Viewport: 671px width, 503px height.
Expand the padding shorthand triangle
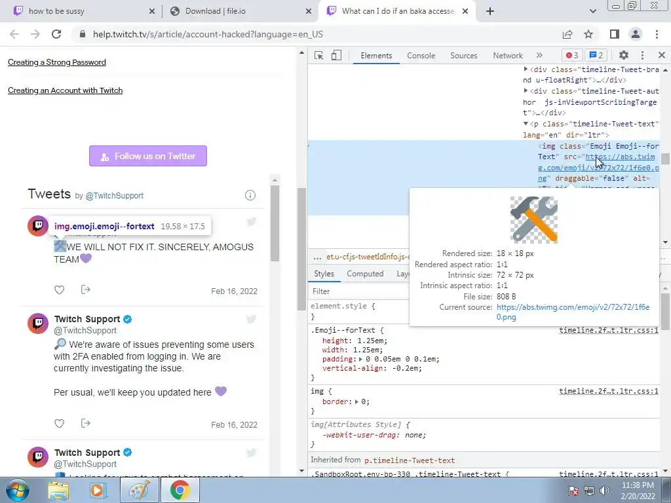tap(360, 360)
